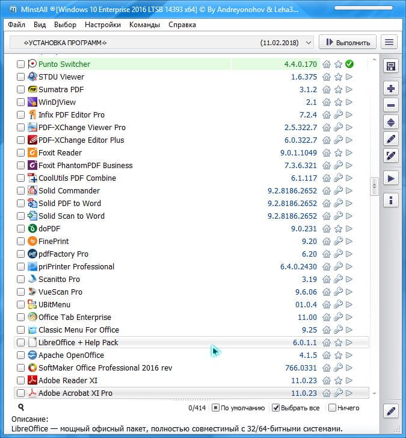The width and height of the screenshot is (406, 438).
Task: Check the STDU Viewer checkbox
Action: (21, 77)
